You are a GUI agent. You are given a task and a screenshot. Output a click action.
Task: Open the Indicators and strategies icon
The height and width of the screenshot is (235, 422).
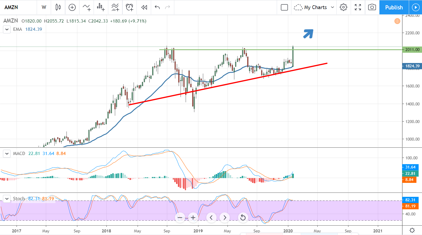click(87, 7)
